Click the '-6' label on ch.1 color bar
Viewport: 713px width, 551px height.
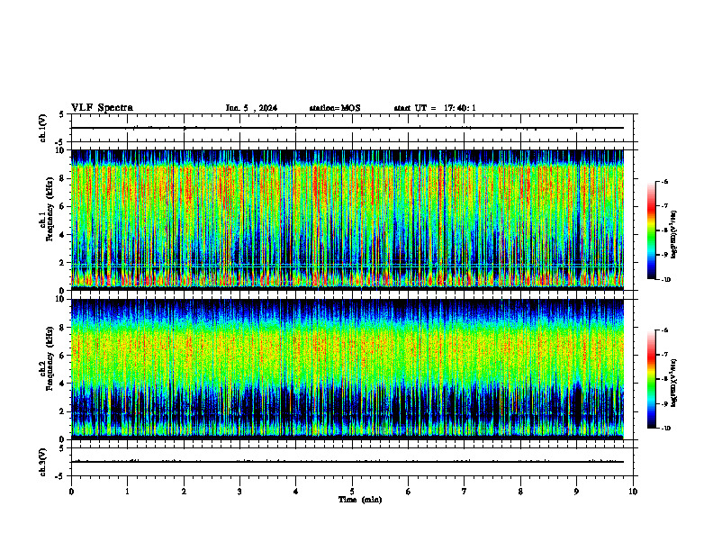click(664, 181)
